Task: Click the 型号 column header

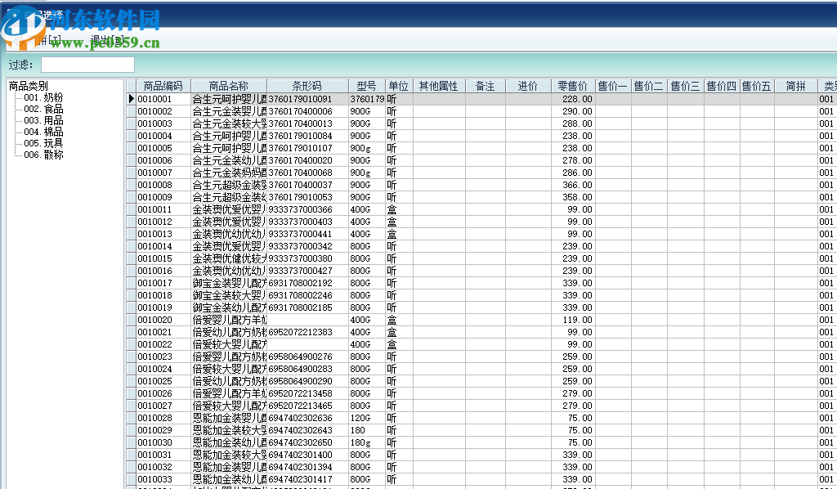Action: pyautogui.click(x=367, y=86)
